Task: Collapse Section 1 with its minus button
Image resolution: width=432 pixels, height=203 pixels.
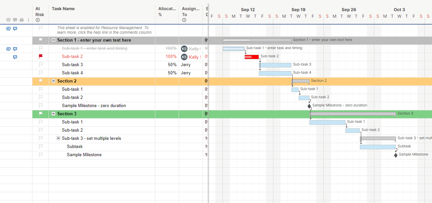Action: pos(53,40)
